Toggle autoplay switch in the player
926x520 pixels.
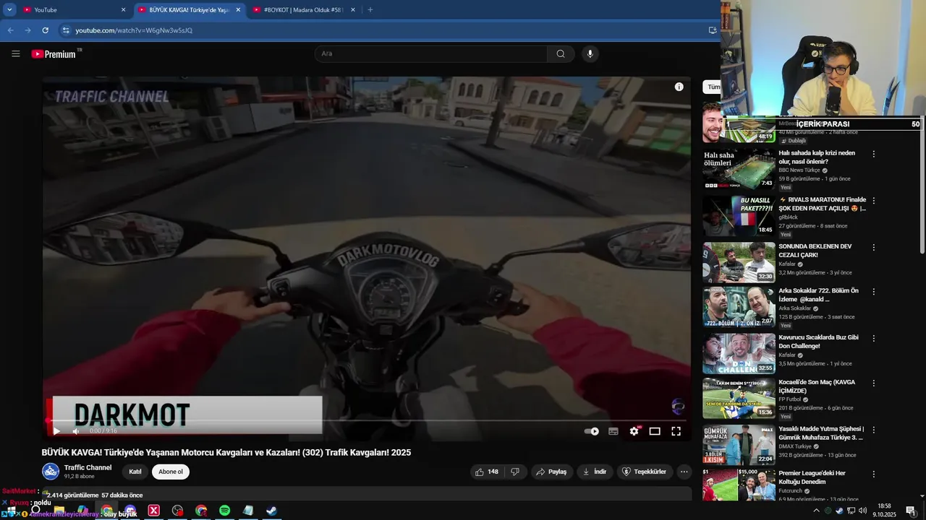592,431
